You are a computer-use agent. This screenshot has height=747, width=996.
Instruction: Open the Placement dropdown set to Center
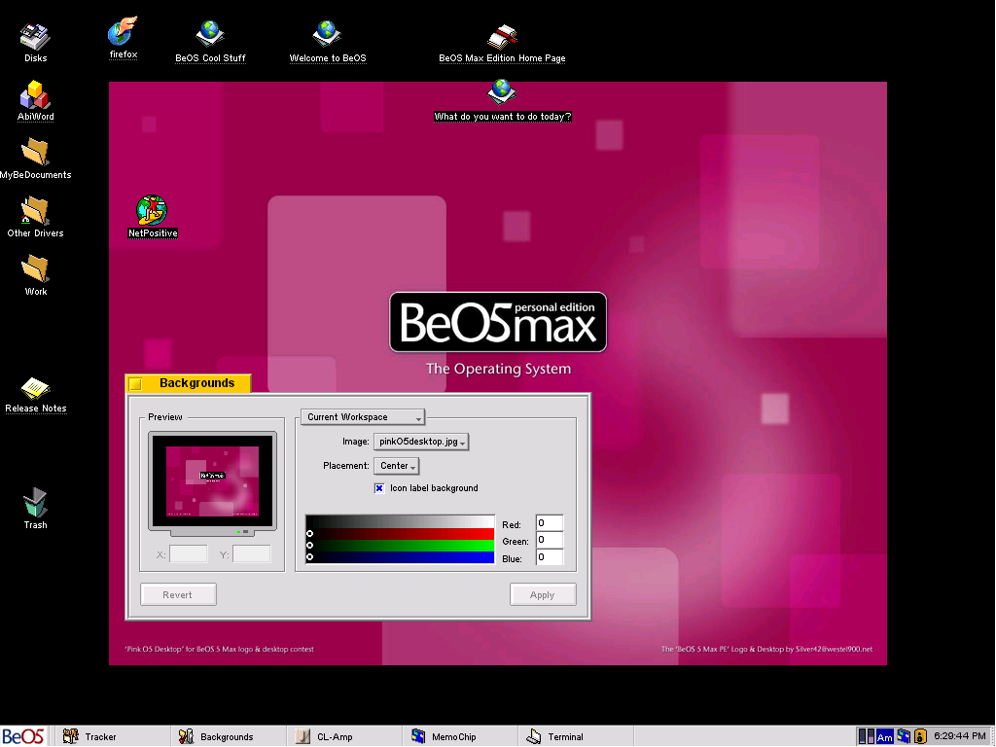coord(397,466)
